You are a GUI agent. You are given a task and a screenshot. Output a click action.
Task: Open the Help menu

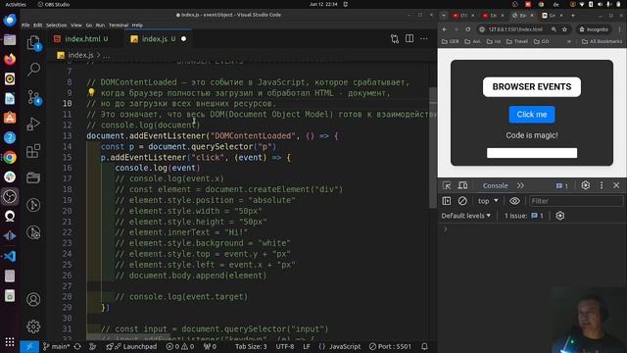(137, 25)
